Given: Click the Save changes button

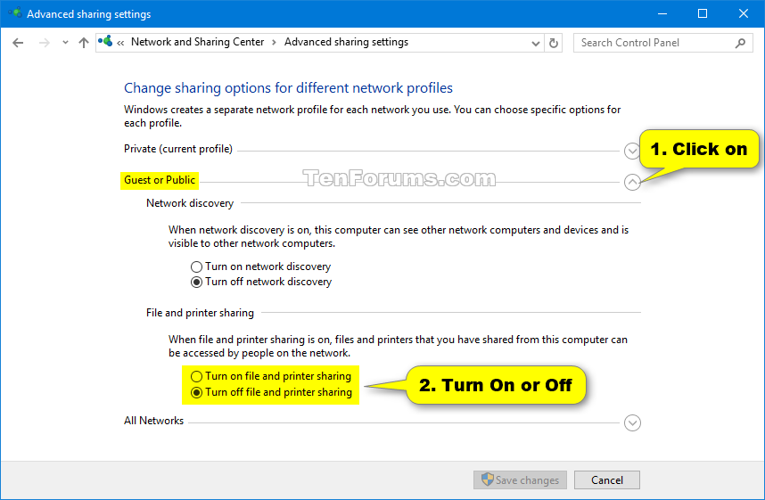Looking at the screenshot, I should click(520, 480).
